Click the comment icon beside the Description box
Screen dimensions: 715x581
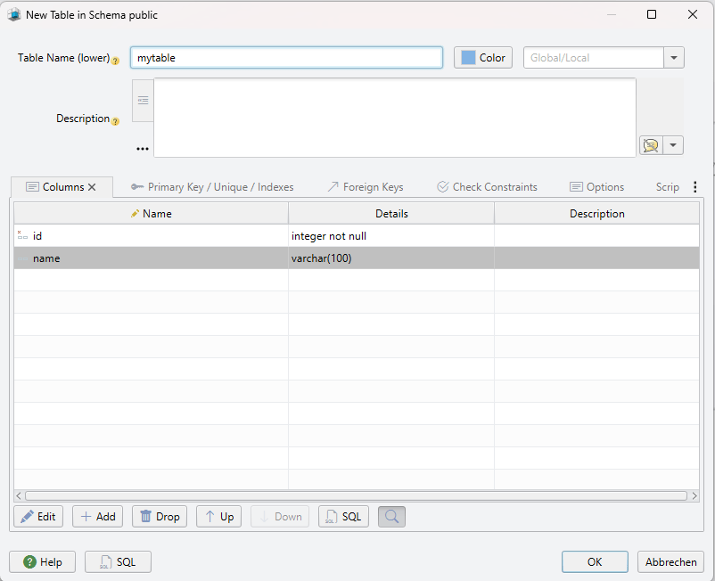tap(650, 145)
